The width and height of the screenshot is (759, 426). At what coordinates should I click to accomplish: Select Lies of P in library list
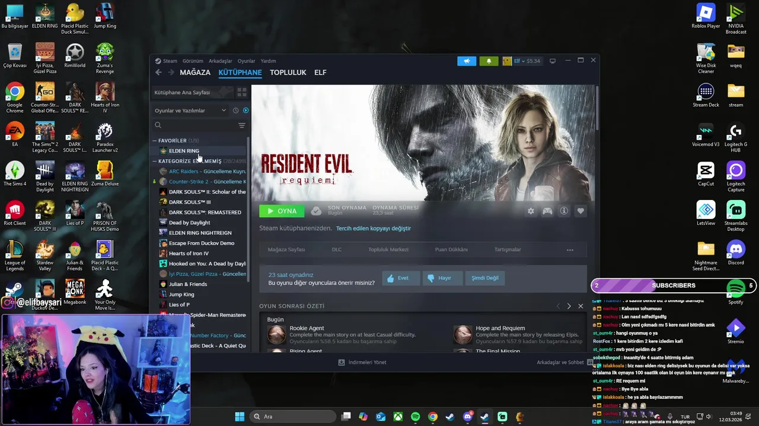(x=179, y=305)
